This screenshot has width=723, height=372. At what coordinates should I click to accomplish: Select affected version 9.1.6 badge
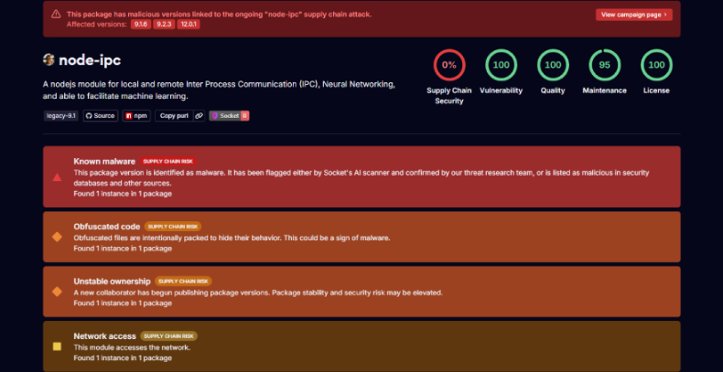coord(141,25)
